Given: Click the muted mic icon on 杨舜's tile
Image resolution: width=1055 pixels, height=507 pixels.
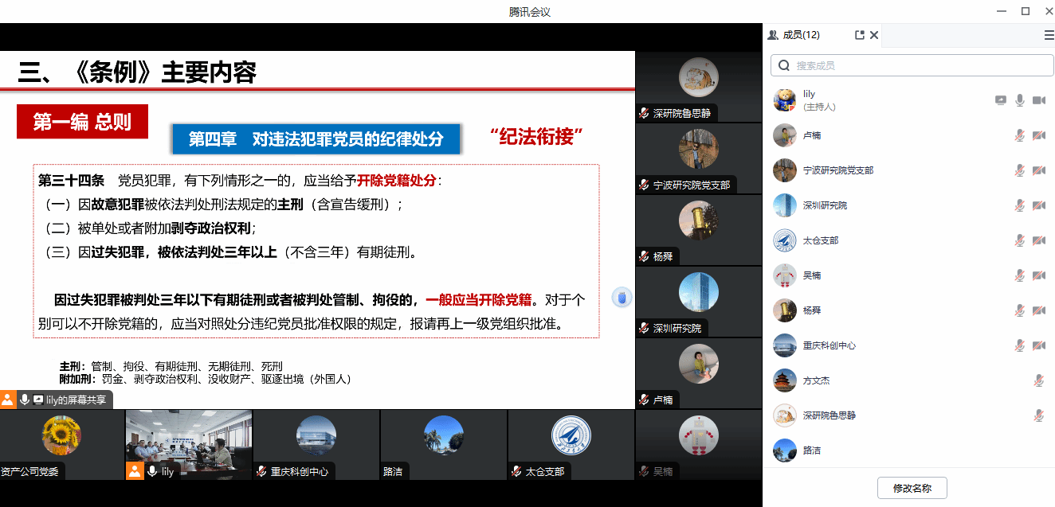Looking at the screenshot, I should [x=644, y=256].
